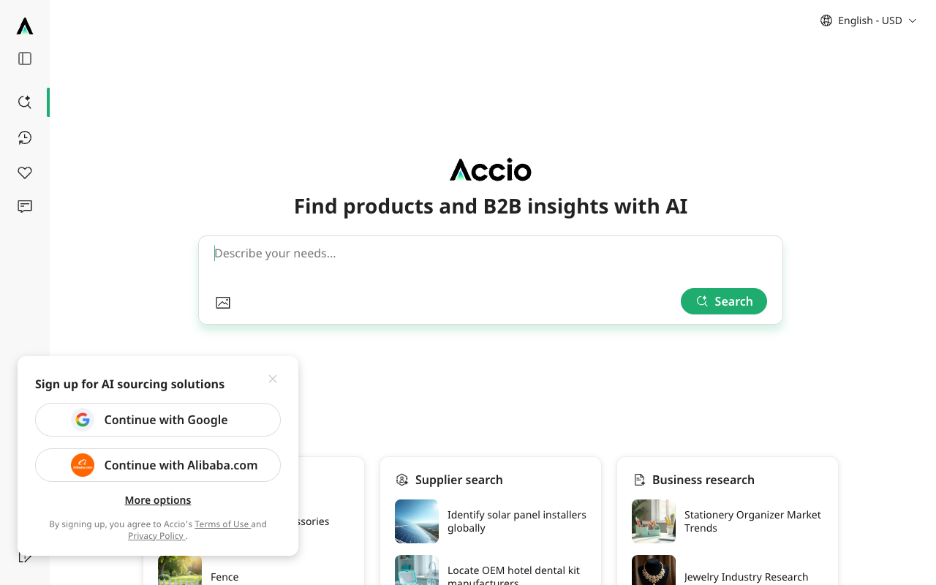This screenshot has height=585, width=936.
Task: Click the image upload icon in the search box
Action: coord(223,302)
